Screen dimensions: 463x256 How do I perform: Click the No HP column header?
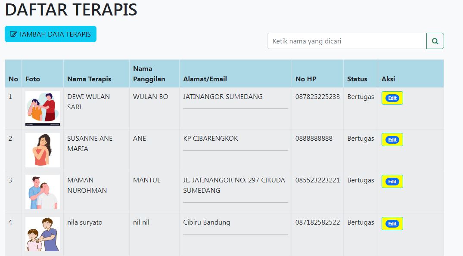306,79
